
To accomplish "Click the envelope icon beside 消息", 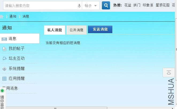I will coord(4,39).
